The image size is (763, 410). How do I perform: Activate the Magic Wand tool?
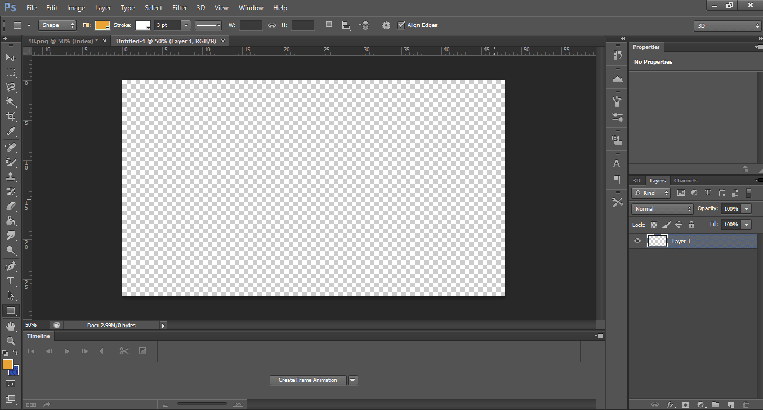pyautogui.click(x=11, y=102)
